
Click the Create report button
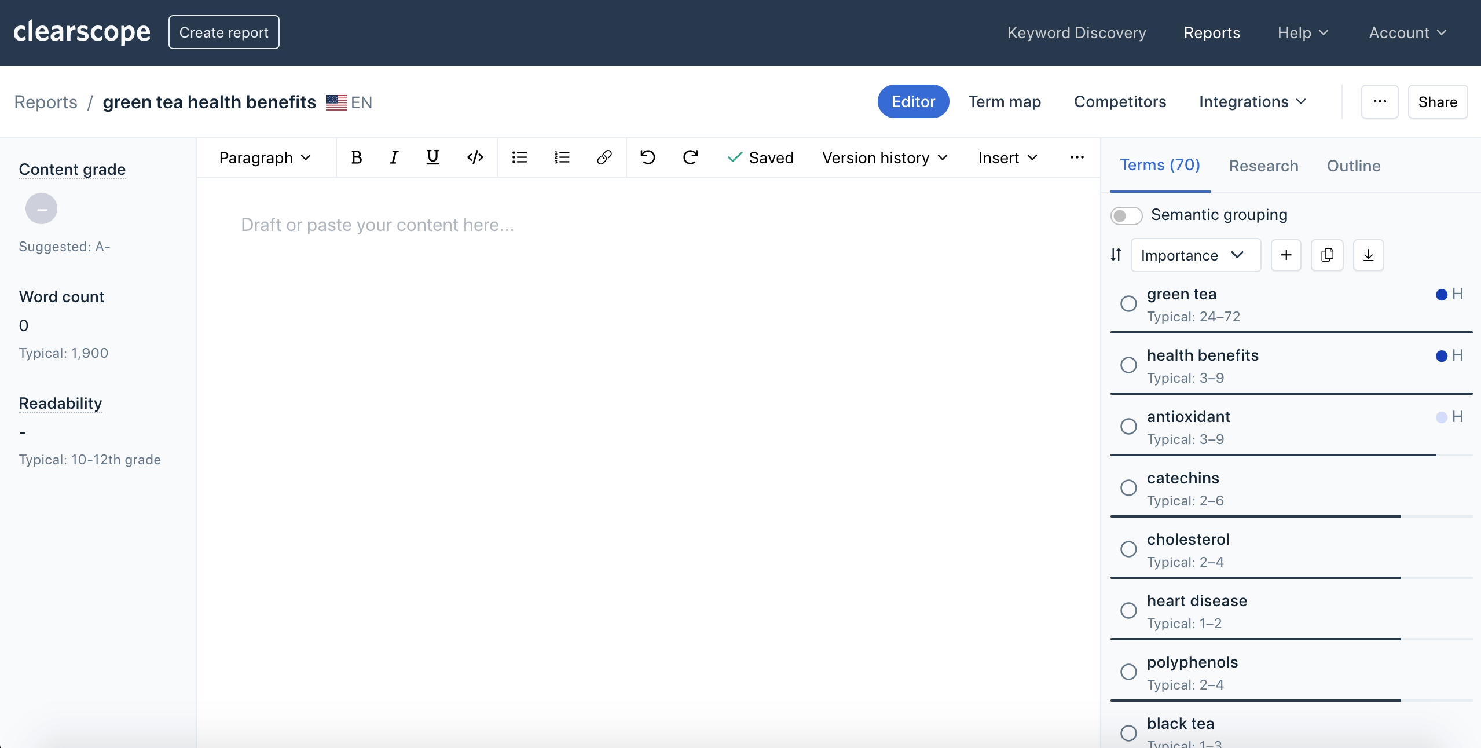click(x=223, y=32)
